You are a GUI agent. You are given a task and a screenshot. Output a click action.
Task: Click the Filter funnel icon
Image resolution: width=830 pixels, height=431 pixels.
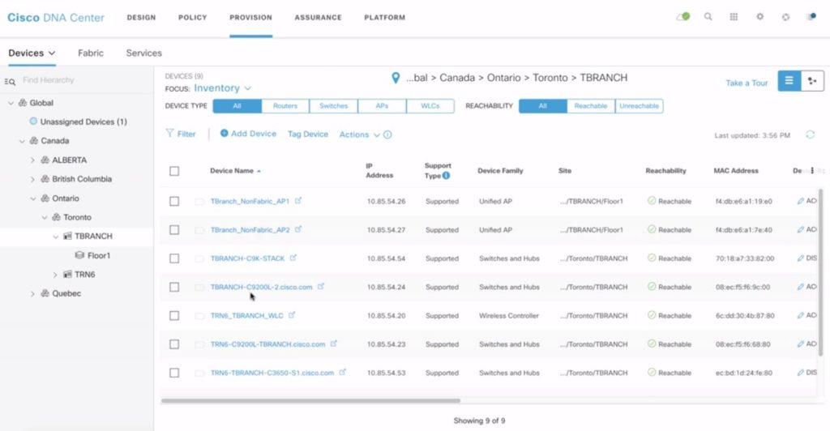pos(170,134)
